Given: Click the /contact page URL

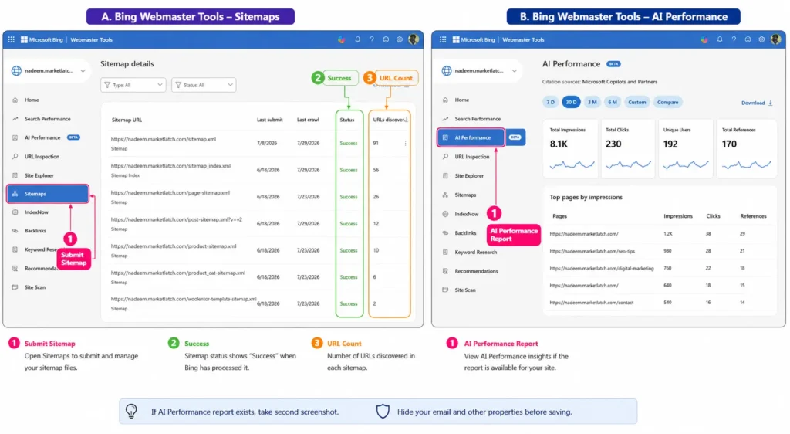Looking at the screenshot, I should pos(592,303).
